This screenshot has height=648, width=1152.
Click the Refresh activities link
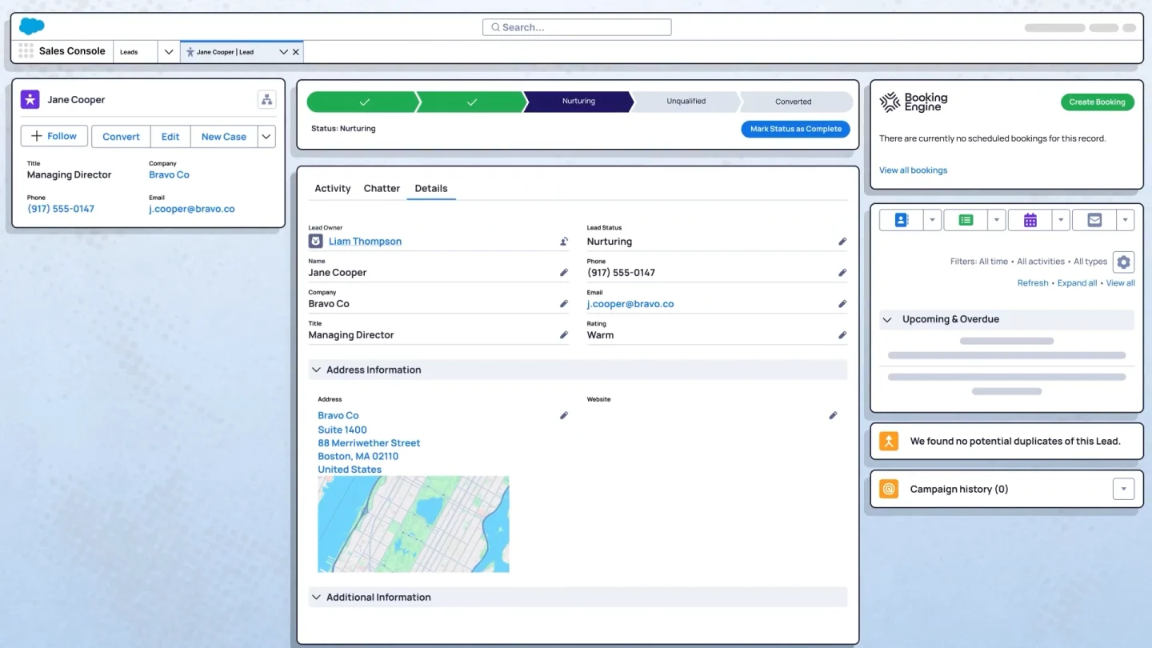1033,283
